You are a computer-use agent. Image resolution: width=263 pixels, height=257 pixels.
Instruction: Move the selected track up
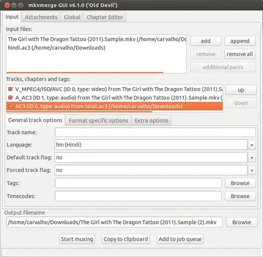tap(241, 90)
